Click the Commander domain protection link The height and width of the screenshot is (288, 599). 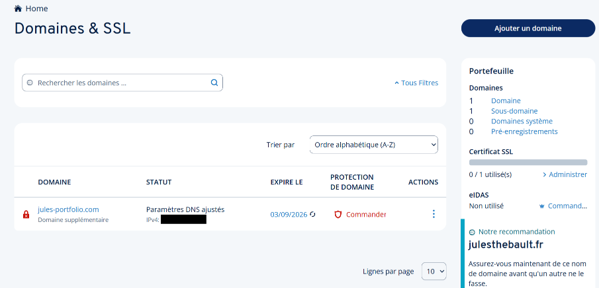365,215
